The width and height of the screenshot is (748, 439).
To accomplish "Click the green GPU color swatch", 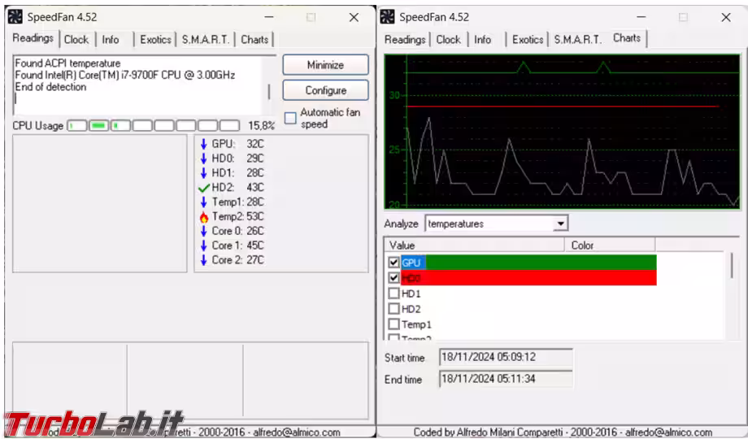I will click(541, 263).
